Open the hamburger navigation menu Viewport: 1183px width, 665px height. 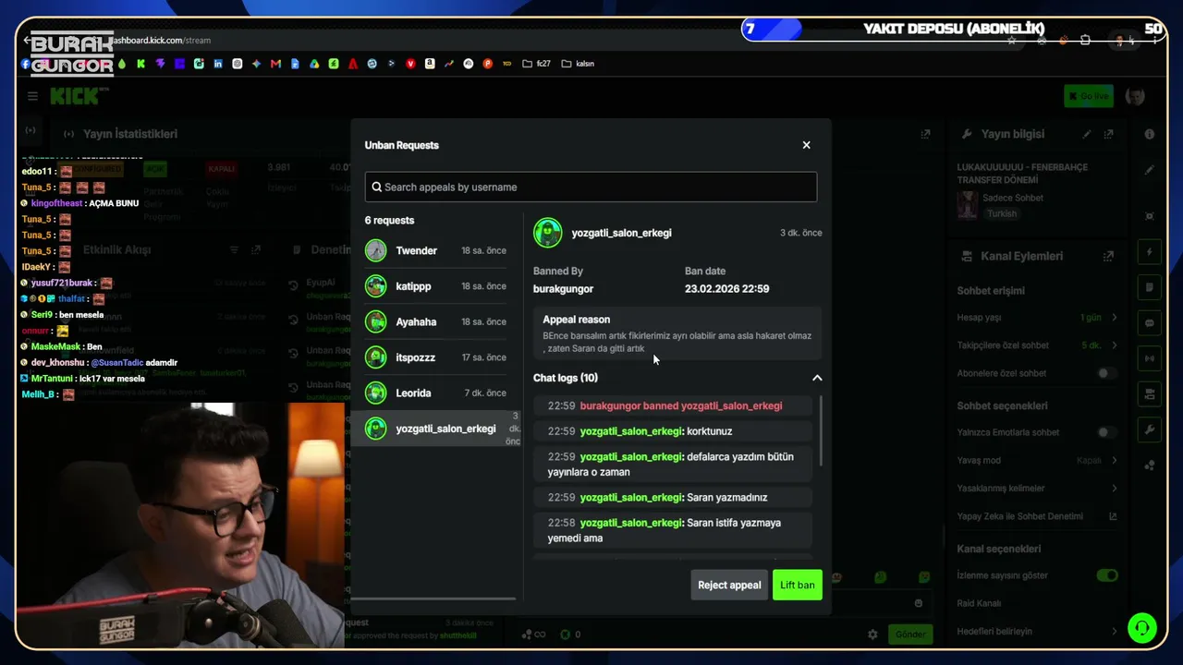[x=32, y=96]
